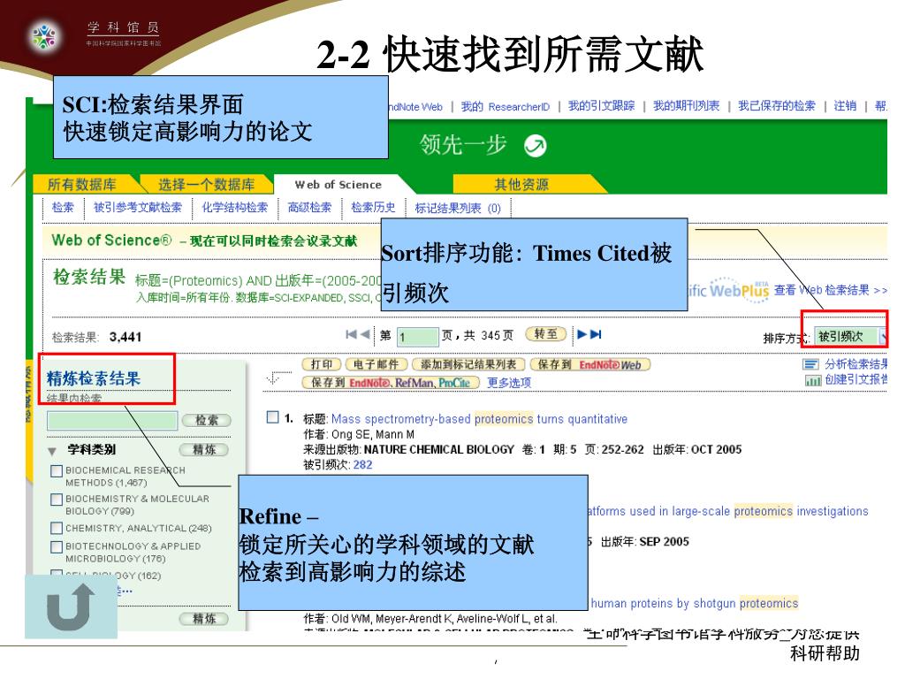Click the library logo emblem
905x679 pixels.
coord(44,36)
